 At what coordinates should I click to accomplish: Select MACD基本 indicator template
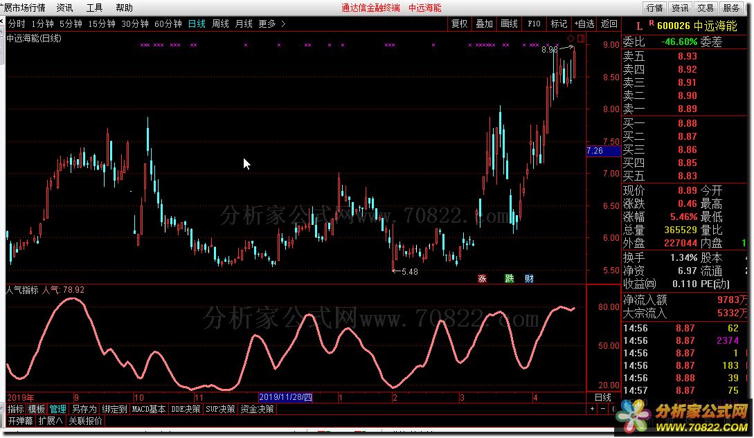pyautogui.click(x=149, y=409)
